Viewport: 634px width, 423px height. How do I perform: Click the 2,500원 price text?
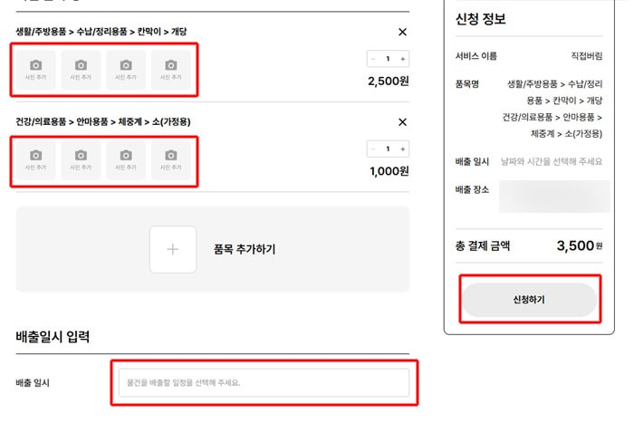pos(389,82)
